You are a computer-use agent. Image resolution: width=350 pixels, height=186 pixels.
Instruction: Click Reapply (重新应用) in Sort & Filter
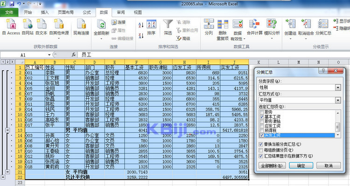pos(187,30)
